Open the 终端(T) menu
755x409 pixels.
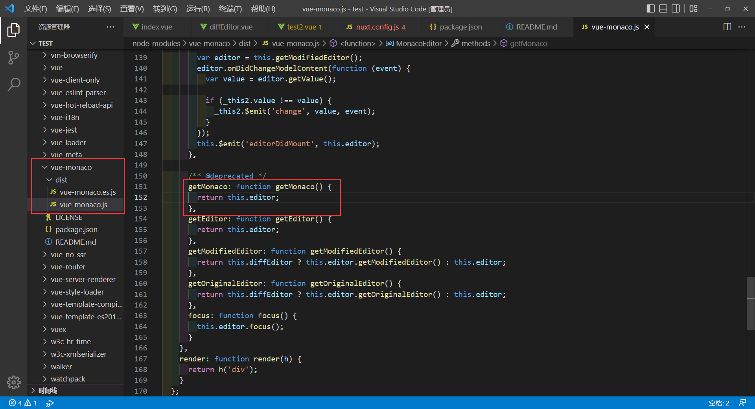(230, 9)
